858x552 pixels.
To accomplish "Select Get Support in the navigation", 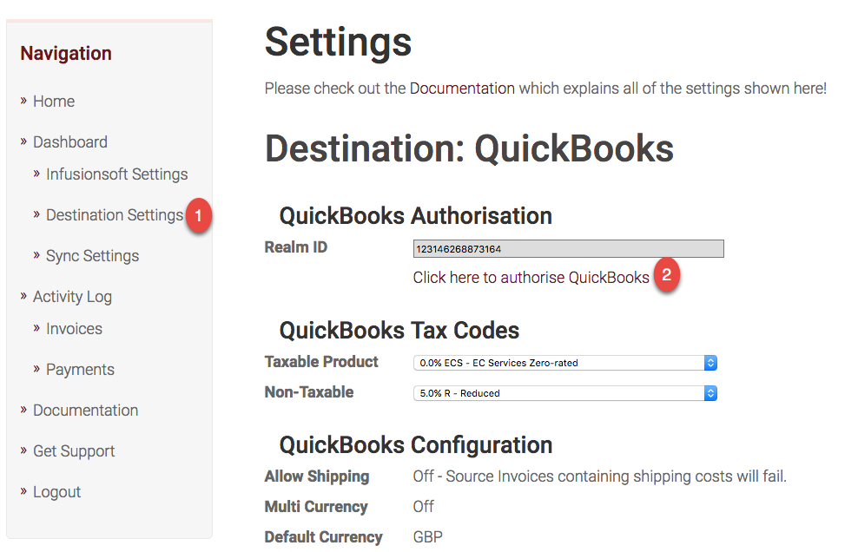I will click(x=74, y=451).
